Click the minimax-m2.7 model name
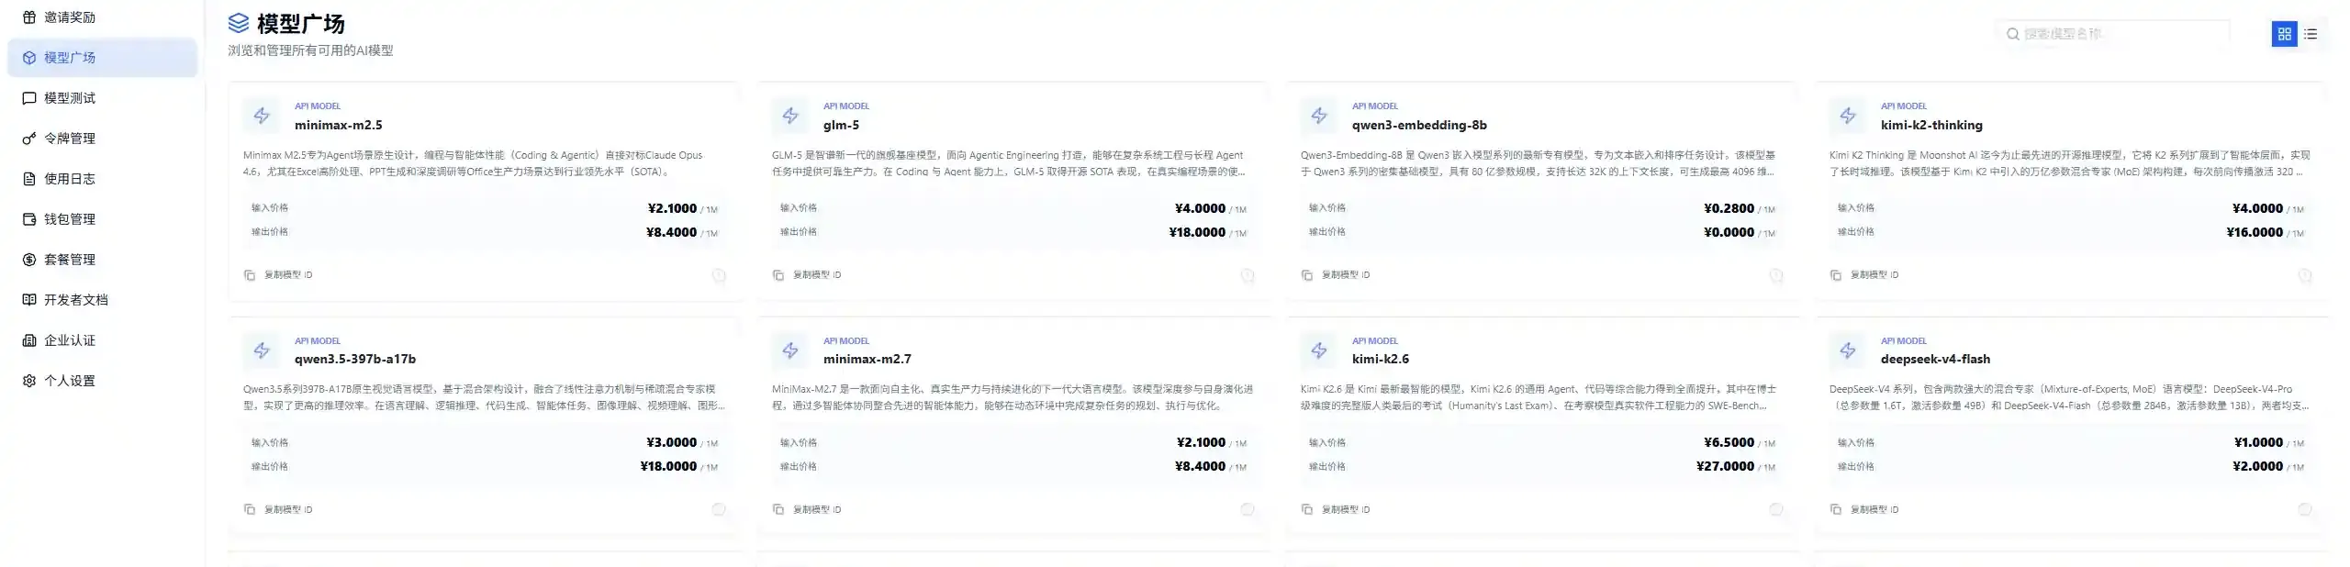 pyautogui.click(x=867, y=359)
